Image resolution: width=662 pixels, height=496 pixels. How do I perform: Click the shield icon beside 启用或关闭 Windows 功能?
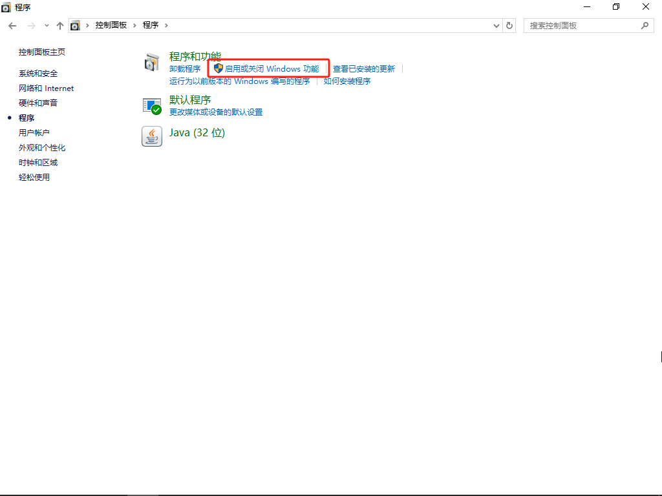pyautogui.click(x=220, y=68)
